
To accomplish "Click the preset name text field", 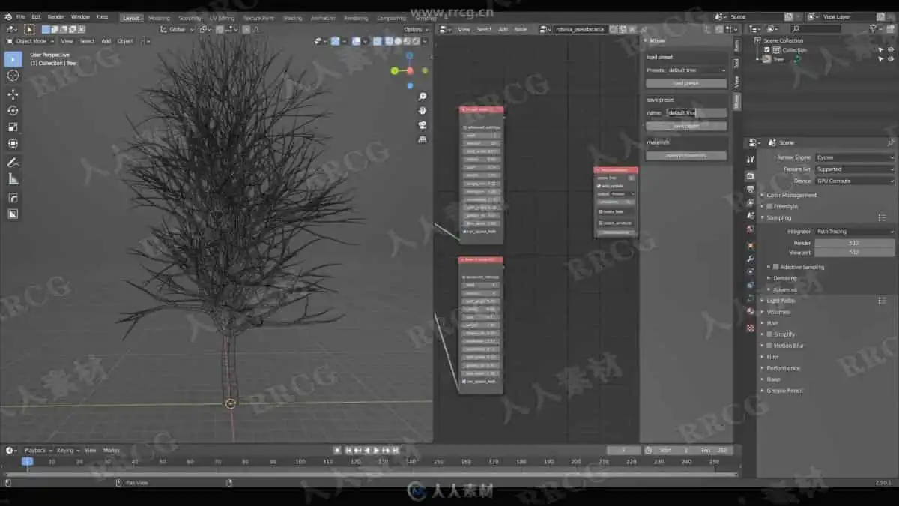I will [x=696, y=112].
